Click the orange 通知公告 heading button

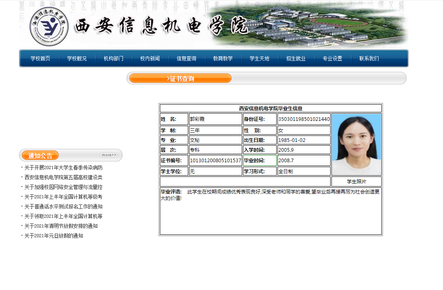pyautogui.click(x=40, y=155)
